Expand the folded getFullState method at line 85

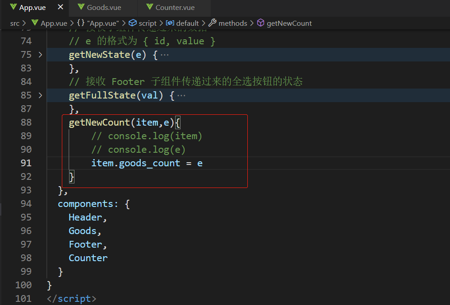click(x=40, y=95)
